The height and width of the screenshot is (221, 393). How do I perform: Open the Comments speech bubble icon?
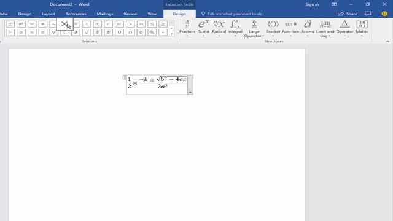[x=368, y=14]
